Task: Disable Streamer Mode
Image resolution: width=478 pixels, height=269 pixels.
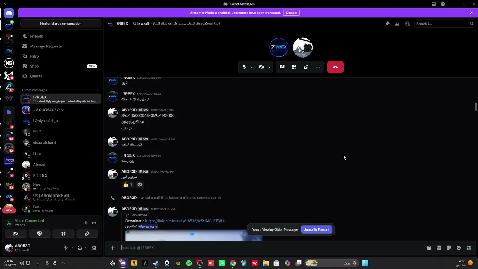Action: pyautogui.click(x=291, y=13)
